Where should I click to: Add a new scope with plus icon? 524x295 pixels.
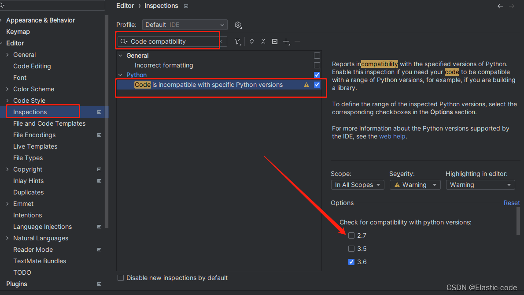tap(286, 41)
